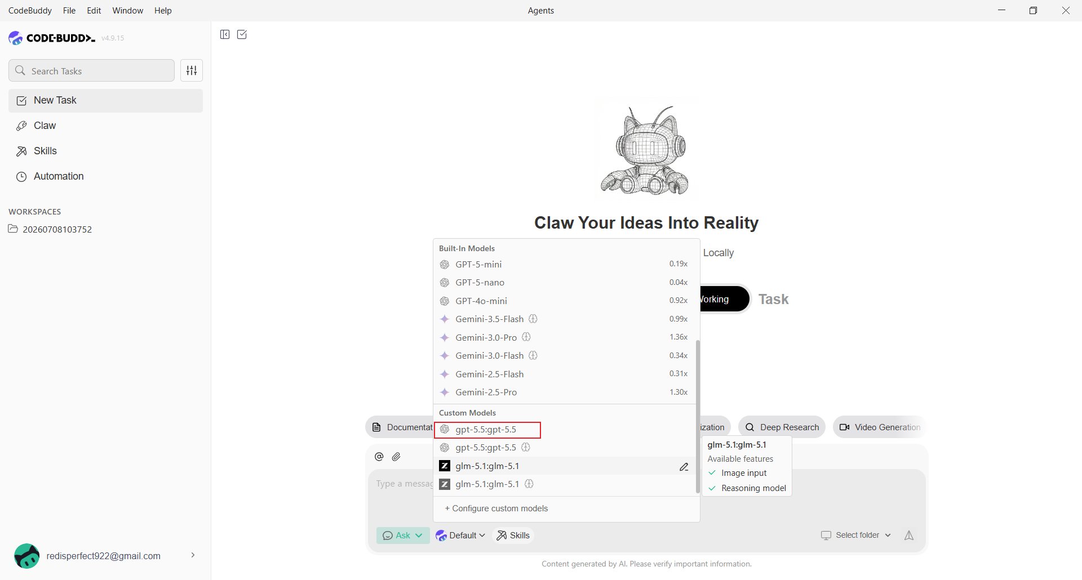
Task: Open the Edit menu
Action: click(x=94, y=10)
